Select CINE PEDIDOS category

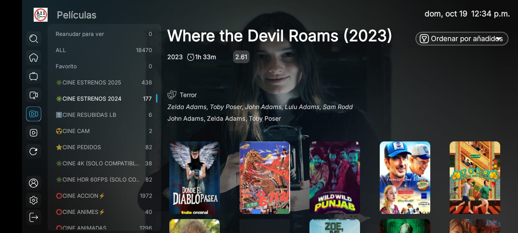click(x=104, y=147)
